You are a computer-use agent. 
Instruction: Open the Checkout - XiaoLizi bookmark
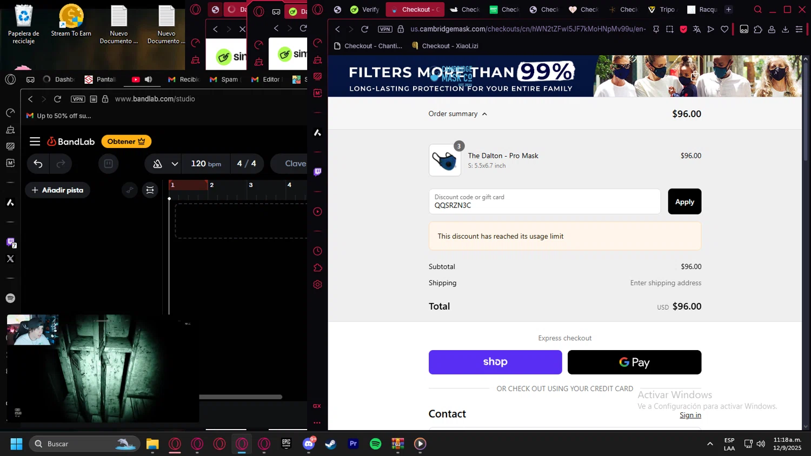(445, 46)
